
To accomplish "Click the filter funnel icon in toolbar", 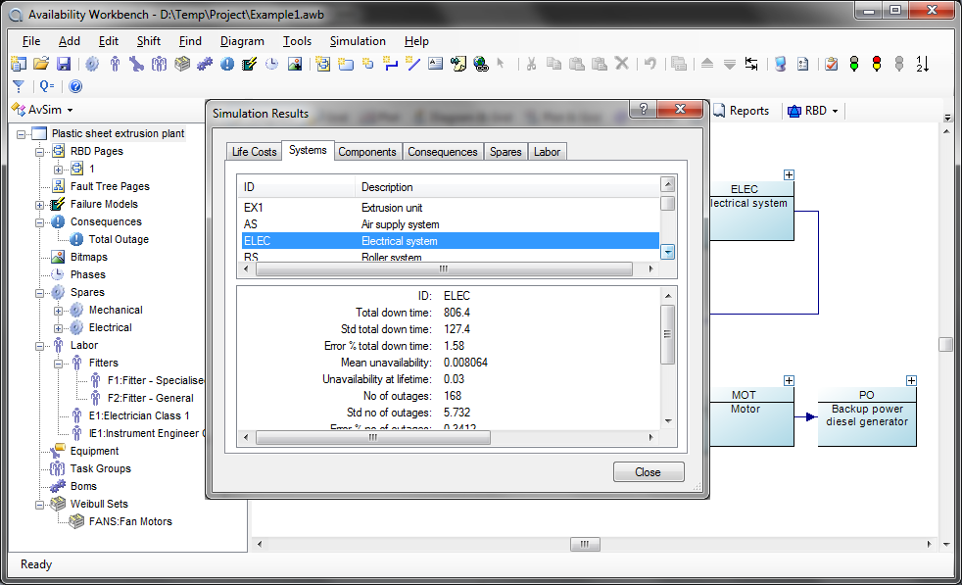I will coord(18,86).
